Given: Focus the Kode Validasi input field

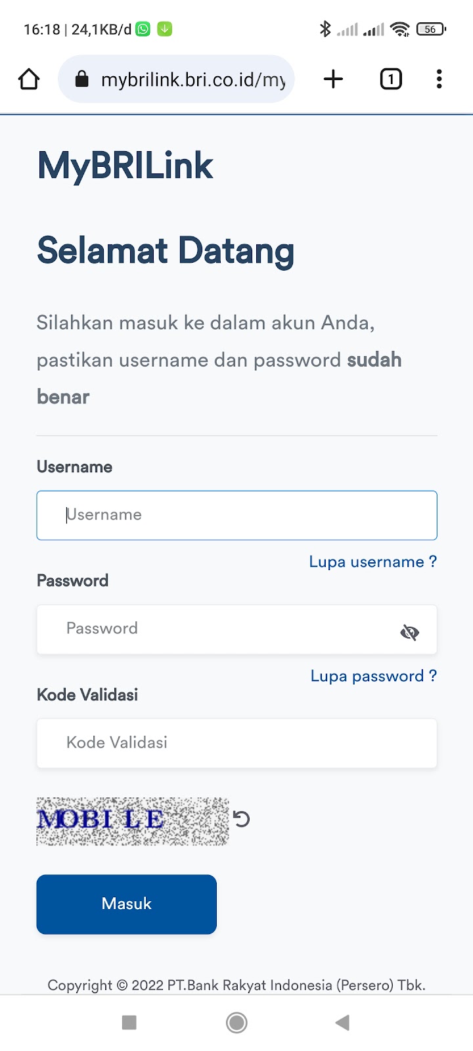Looking at the screenshot, I should pos(236,743).
